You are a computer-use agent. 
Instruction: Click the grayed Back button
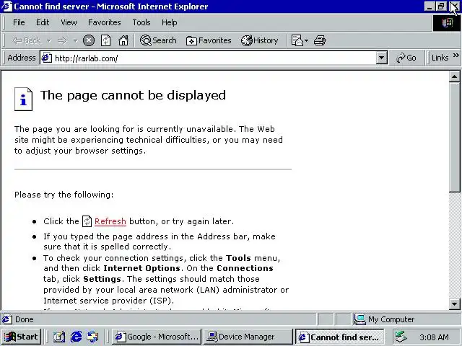[x=27, y=40]
